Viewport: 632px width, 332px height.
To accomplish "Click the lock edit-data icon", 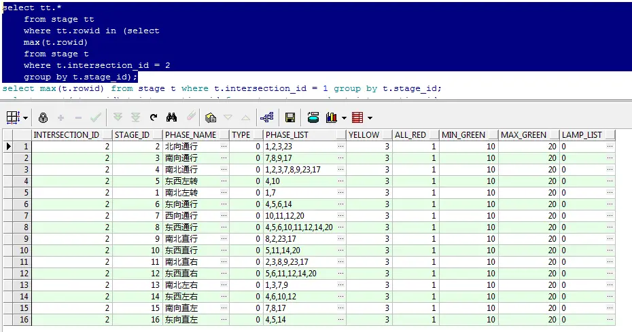I will (43, 117).
